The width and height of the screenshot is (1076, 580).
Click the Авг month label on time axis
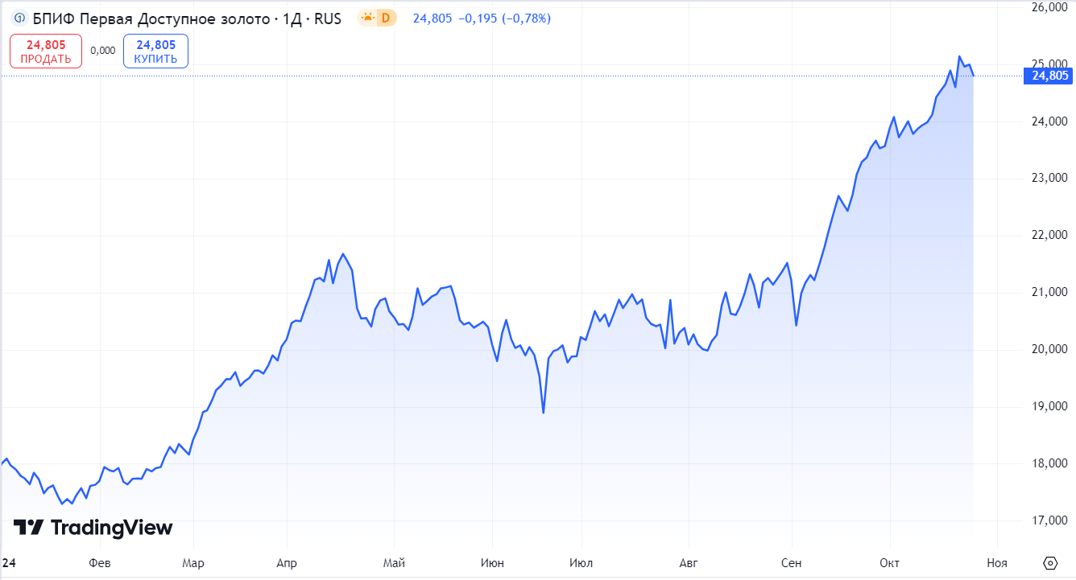click(689, 563)
